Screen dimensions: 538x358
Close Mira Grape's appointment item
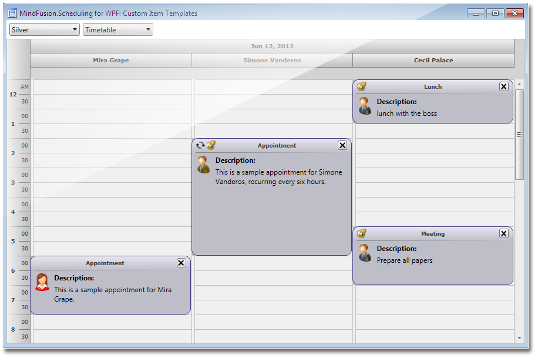181,263
